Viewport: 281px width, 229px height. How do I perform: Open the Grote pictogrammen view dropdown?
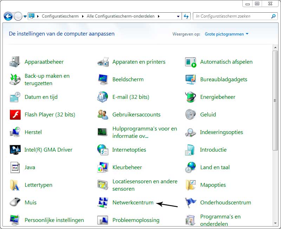[x=227, y=34]
